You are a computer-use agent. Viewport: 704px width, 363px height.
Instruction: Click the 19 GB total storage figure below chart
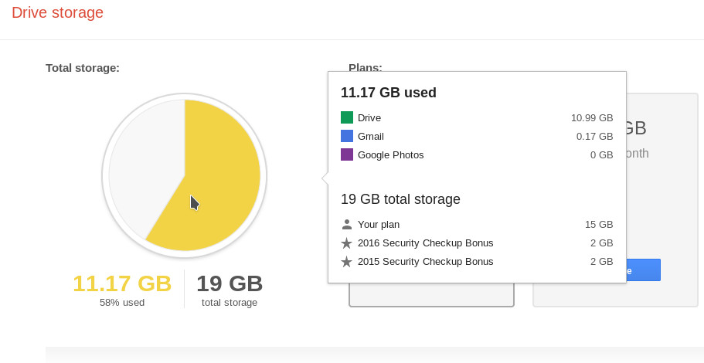230,283
